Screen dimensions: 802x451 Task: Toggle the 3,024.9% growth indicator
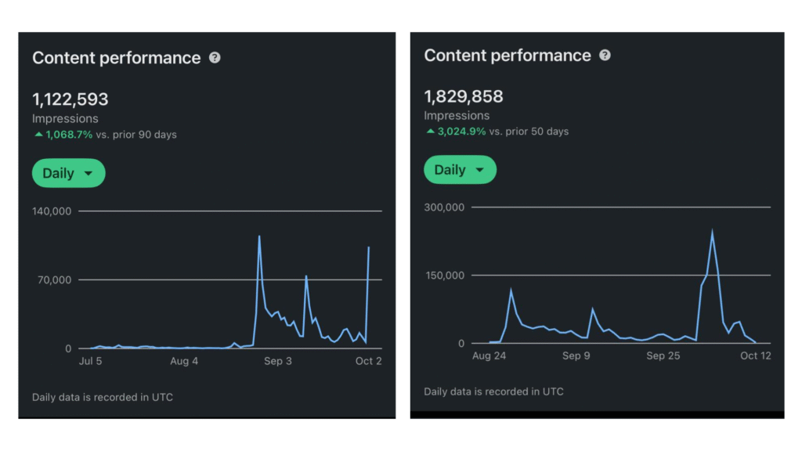pos(461,131)
